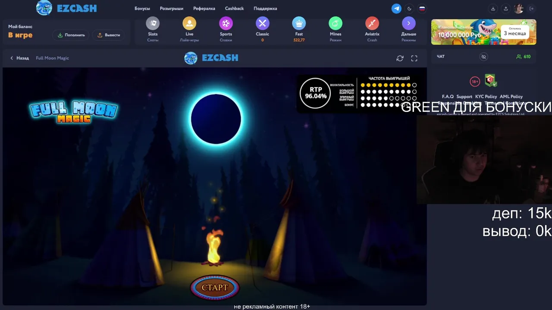Click the EZCASH logo in the header
The height and width of the screenshot is (310, 552).
[66, 8]
